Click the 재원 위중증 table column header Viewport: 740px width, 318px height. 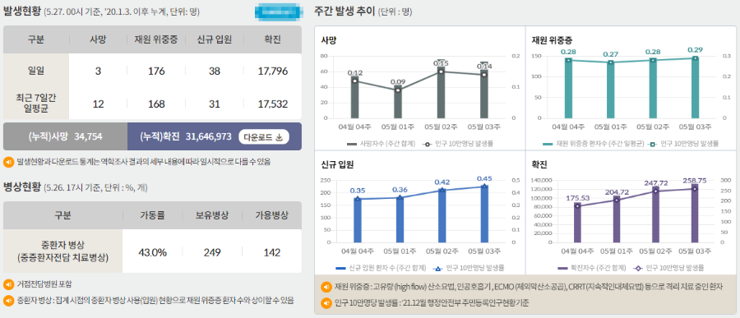coord(156,39)
